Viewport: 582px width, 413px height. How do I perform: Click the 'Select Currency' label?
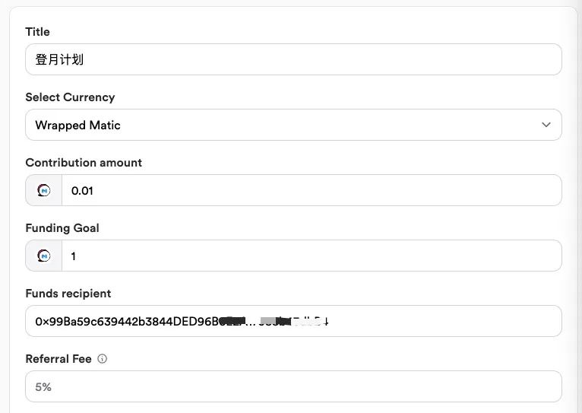70,97
